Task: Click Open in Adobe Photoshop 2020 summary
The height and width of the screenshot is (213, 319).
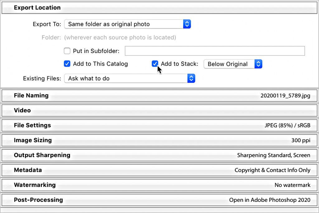Action: (x=270, y=200)
